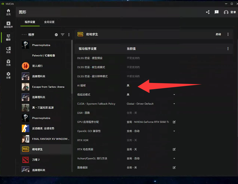Open the sort filter icon in 程序 header
Image resolution: width=238 pixels, height=184 pixels.
pos(63,35)
